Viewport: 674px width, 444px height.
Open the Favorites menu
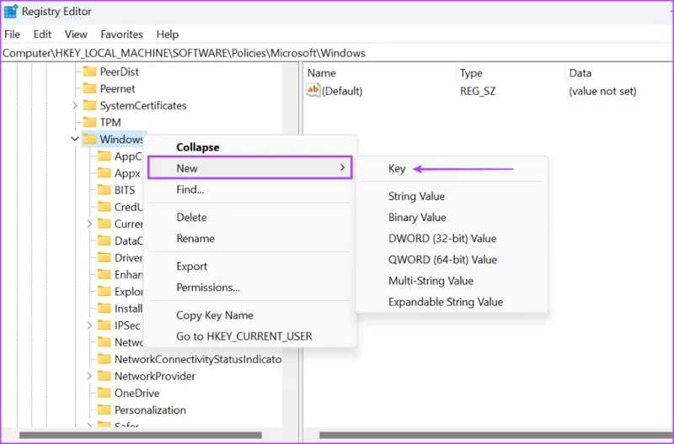121,34
